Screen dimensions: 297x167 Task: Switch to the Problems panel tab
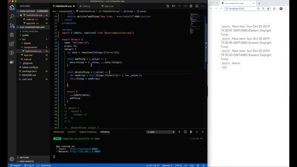click(58, 132)
